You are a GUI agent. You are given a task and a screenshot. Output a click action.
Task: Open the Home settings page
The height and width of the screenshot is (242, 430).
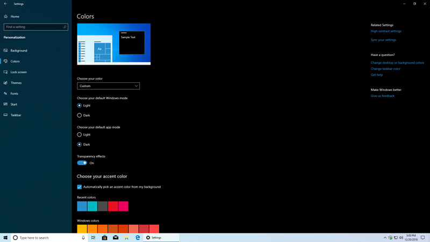pos(15,17)
